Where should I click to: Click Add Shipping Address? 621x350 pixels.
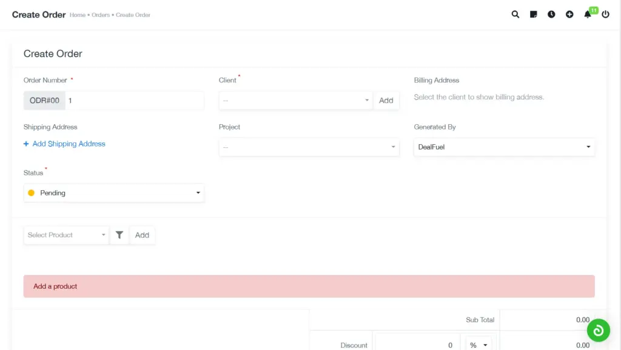point(64,144)
